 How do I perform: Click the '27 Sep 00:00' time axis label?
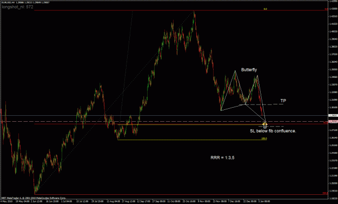tap(159, 201)
